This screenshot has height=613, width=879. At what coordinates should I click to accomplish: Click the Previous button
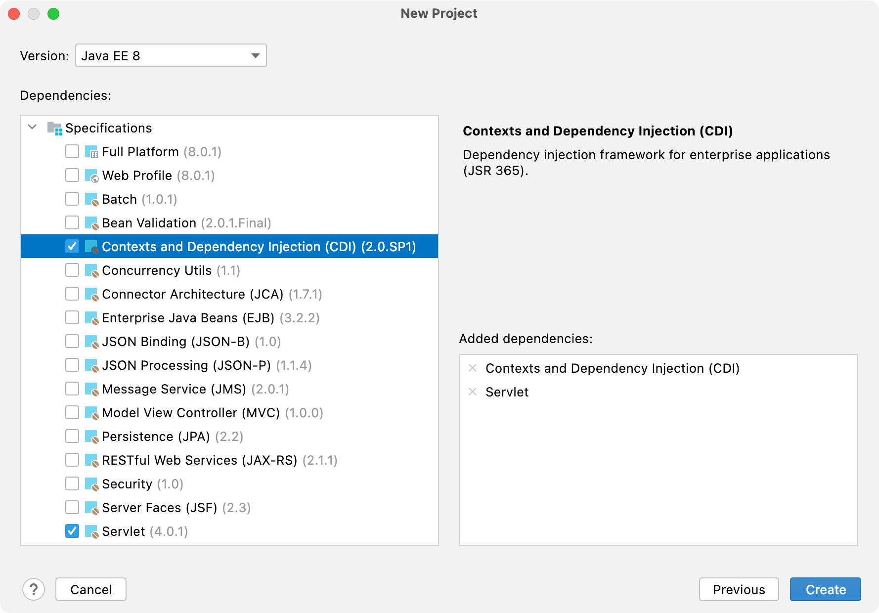[x=739, y=589]
